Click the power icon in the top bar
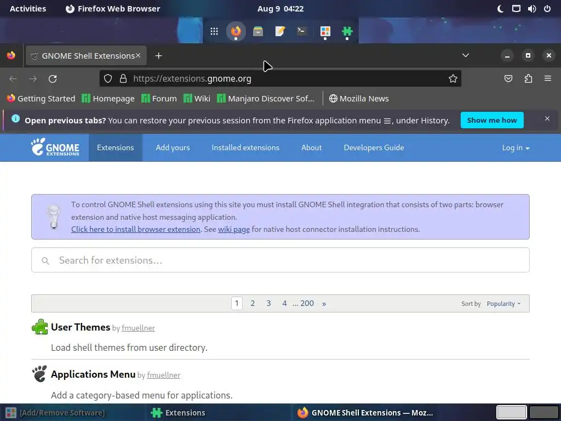561x421 pixels. [x=547, y=9]
